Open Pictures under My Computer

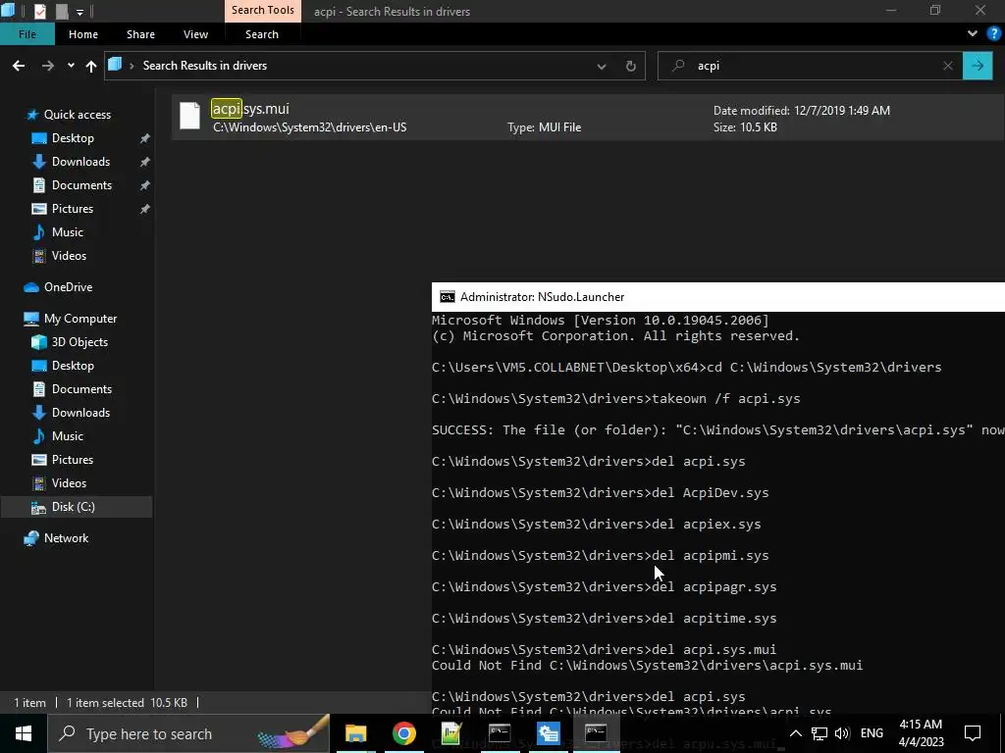tap(73, 460)
